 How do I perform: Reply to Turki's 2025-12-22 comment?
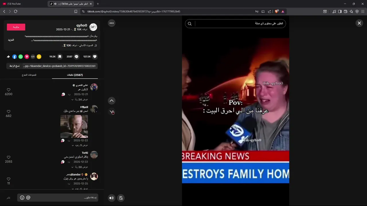(69, 162)
